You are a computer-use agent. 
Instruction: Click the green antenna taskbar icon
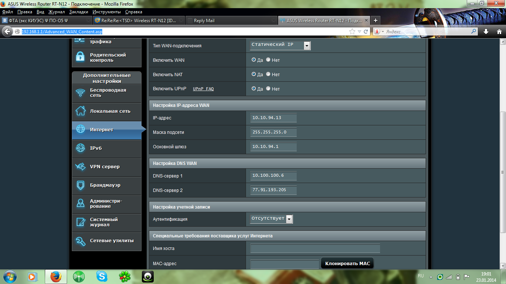tap(79, 276)
